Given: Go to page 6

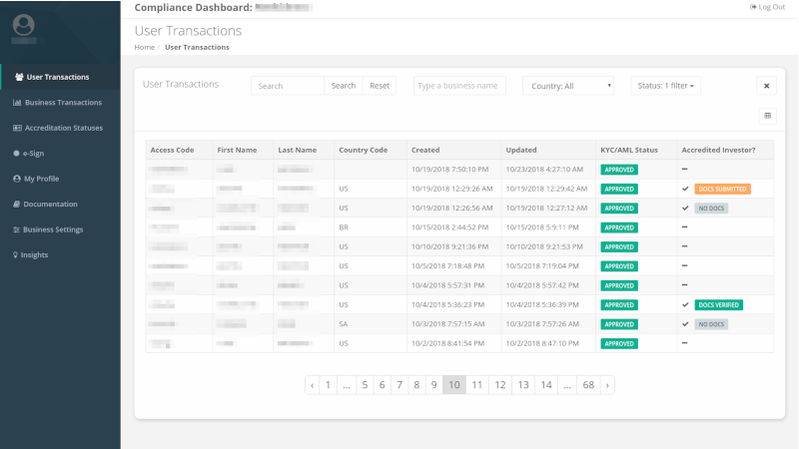Looking at the screenshot, I should coord(383,385).
